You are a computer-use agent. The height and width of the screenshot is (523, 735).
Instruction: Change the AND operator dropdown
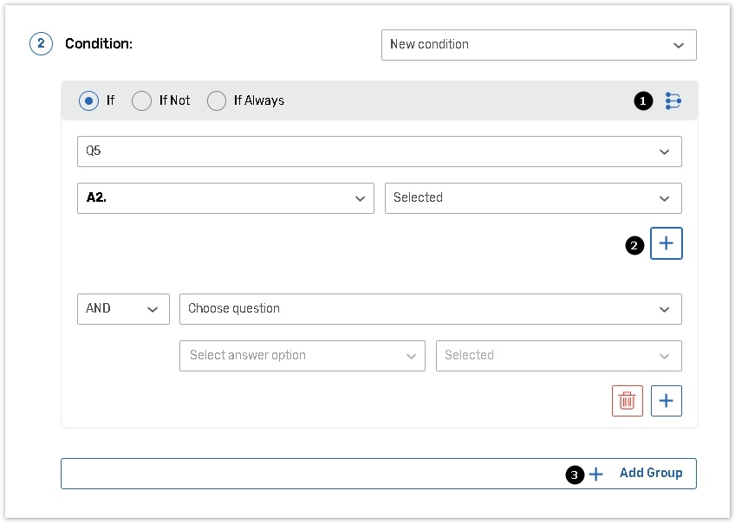123,309
